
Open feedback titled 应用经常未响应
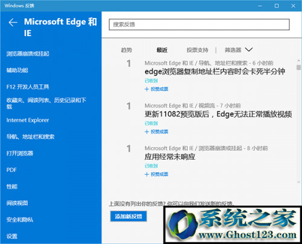(170, 157)
